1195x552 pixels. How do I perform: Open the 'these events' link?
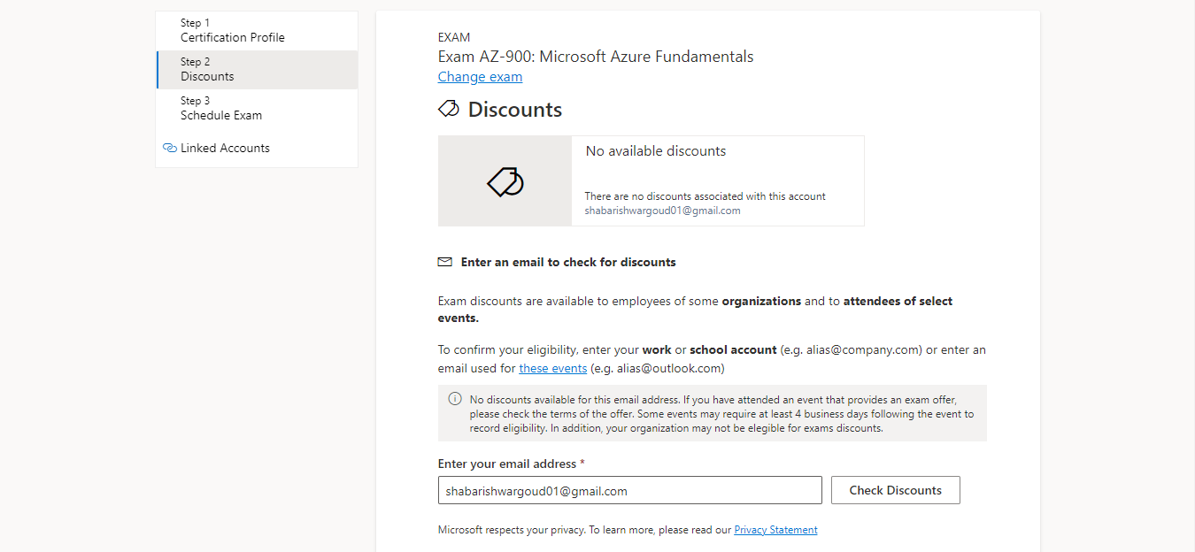(553, 368)
